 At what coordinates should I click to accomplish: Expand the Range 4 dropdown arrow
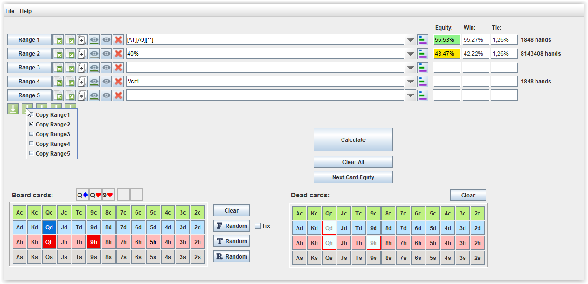point(410,82)
